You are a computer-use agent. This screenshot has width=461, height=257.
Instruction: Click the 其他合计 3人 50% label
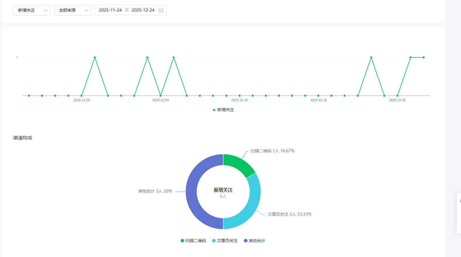[x=155, y=191]
